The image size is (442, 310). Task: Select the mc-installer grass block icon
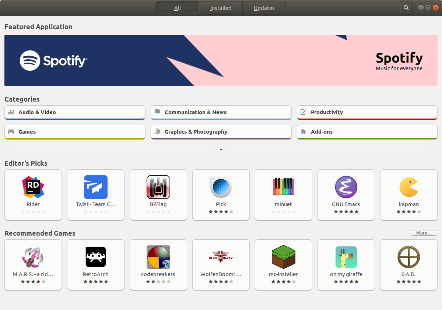(284, 257)
